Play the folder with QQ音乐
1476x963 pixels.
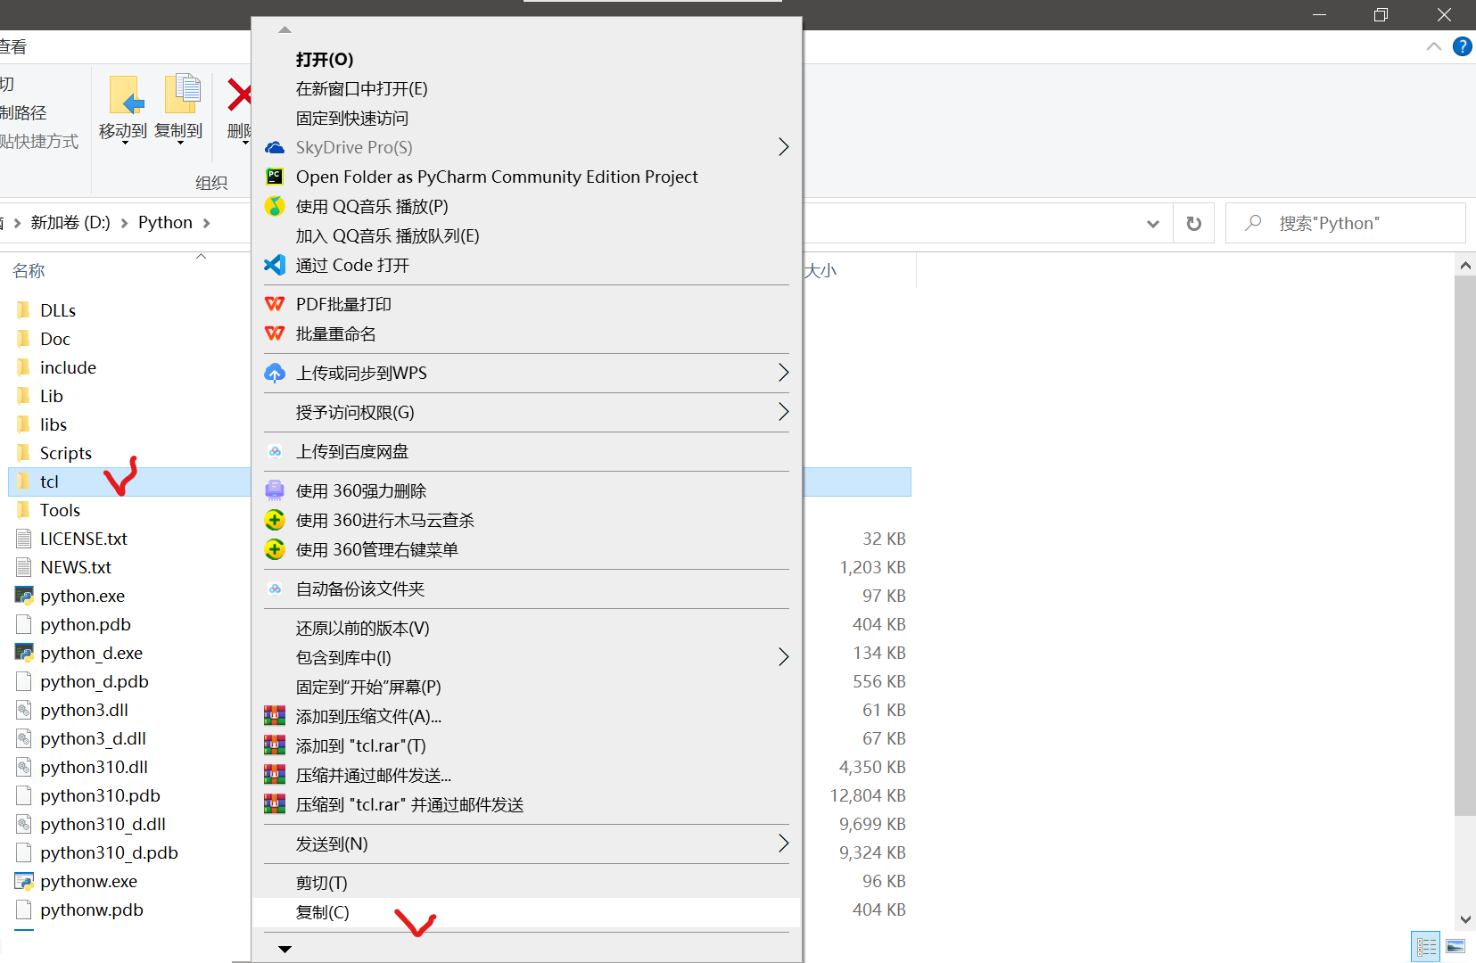(372, 206)
